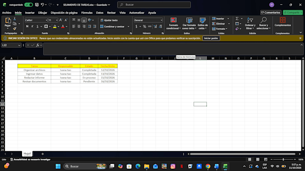The image size is (305, 171).
Task: Switch to the Fórmulas tab
Action: tap(87, 13)
